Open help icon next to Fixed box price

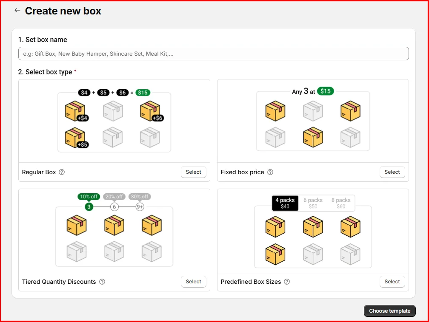(x=270, y=172)
